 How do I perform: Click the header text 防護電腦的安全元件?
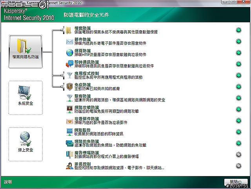pyautogui.click(x=86, y=15)
